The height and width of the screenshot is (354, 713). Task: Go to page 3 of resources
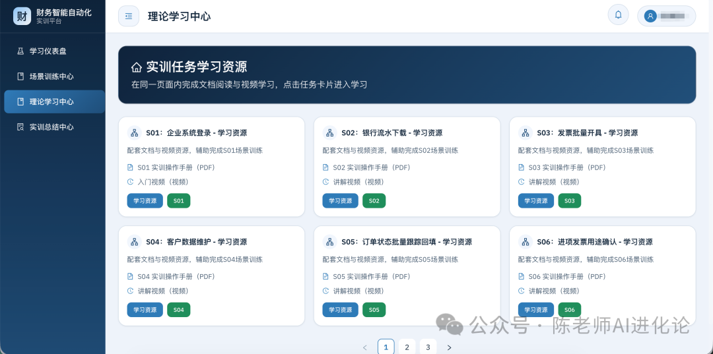click(428, 347)
